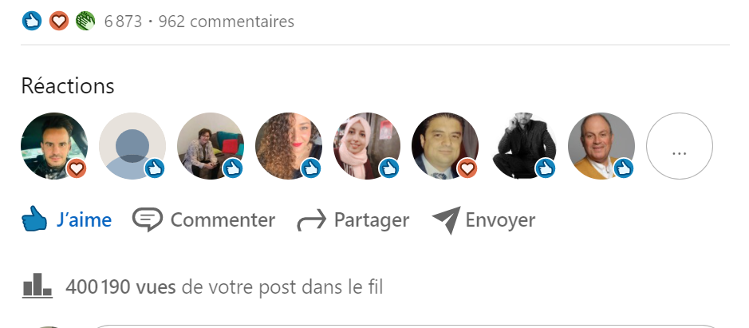Open the 400 190 vues post statistics
This screenshot has width=749, height=328.
[120, 287]
